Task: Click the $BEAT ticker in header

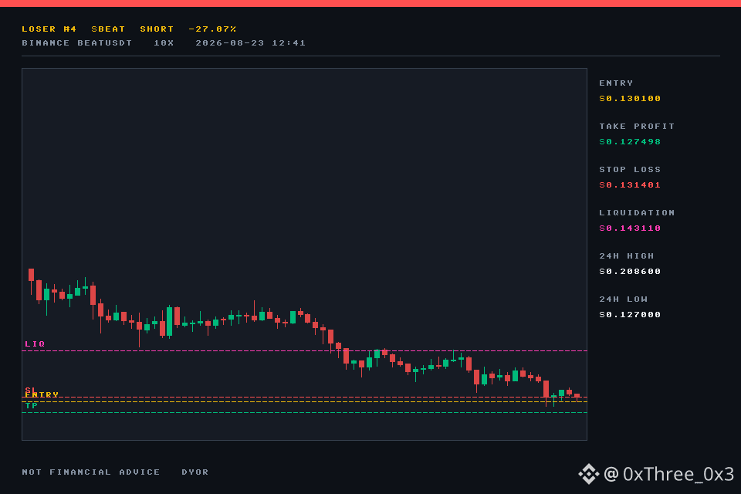Action: [108, 29]
